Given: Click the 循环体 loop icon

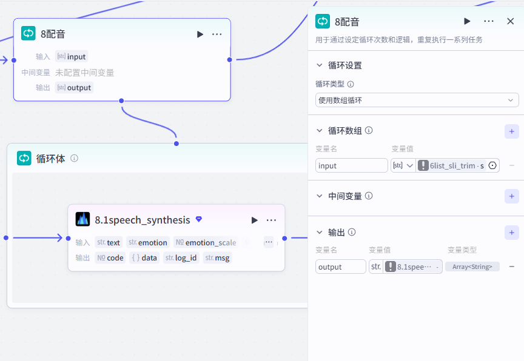Looking at the screenshot, I should tap(24, 158).
